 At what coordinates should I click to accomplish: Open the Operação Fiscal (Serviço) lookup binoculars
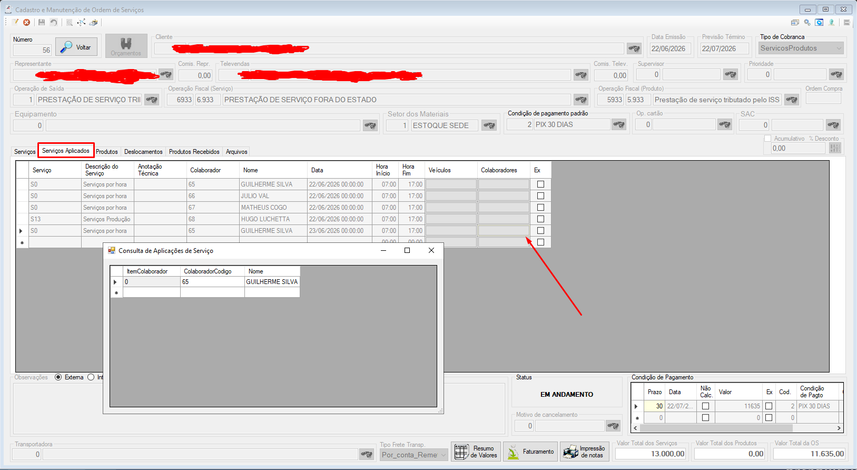(x=581, y=100)
